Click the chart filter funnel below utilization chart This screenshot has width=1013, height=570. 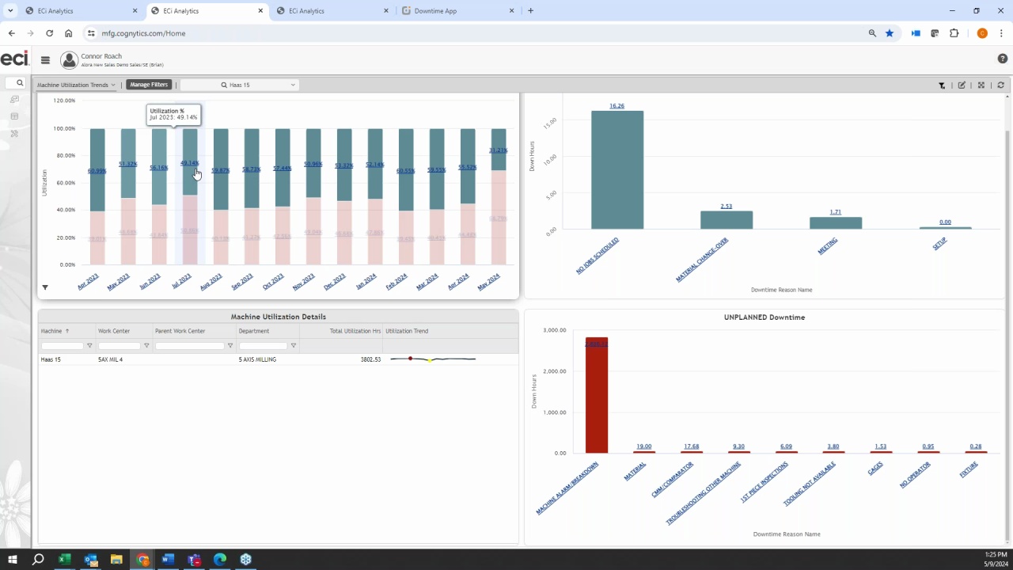(45, 287)
